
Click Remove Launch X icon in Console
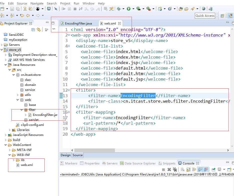[x=169, y=169]
